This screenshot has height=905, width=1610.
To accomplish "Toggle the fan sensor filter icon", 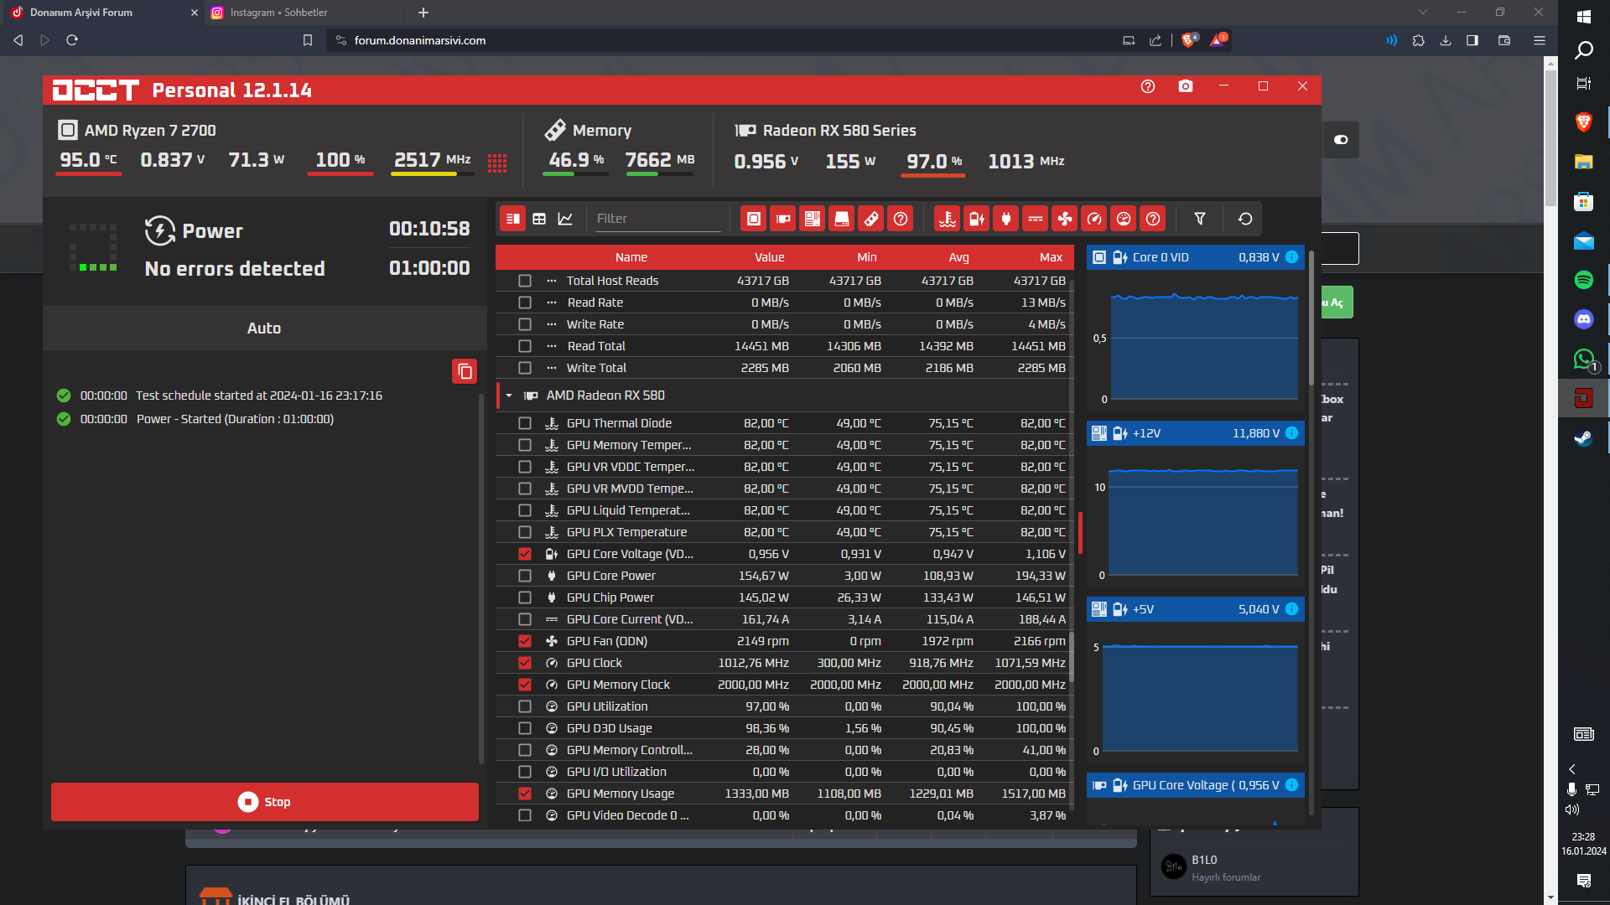I will click(1065, 219).
